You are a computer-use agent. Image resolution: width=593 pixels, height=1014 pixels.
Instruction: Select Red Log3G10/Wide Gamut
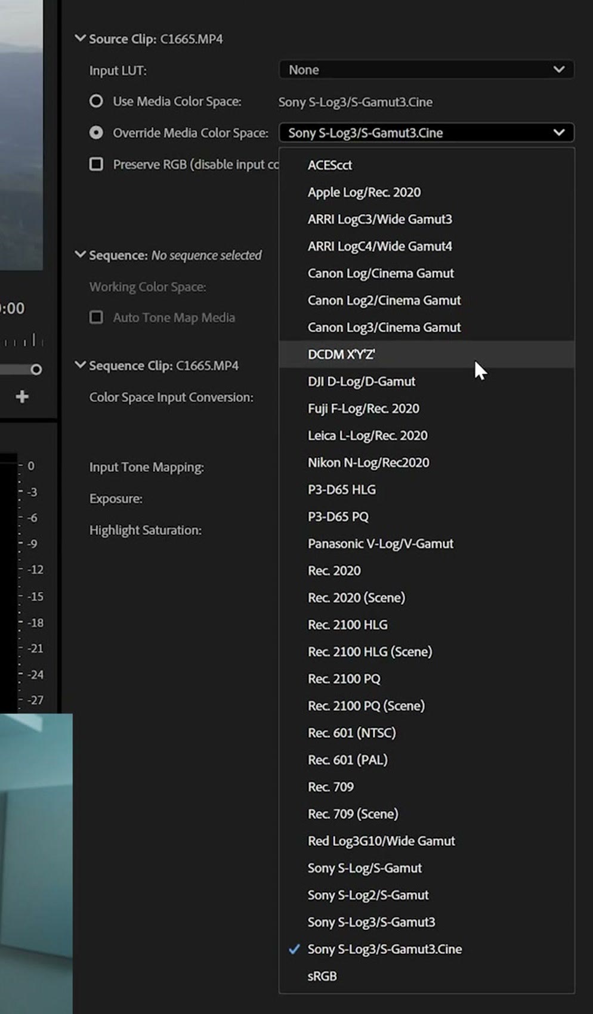click(426, 841)
